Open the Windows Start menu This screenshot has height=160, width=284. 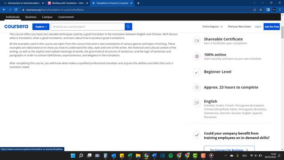[73, 156]
